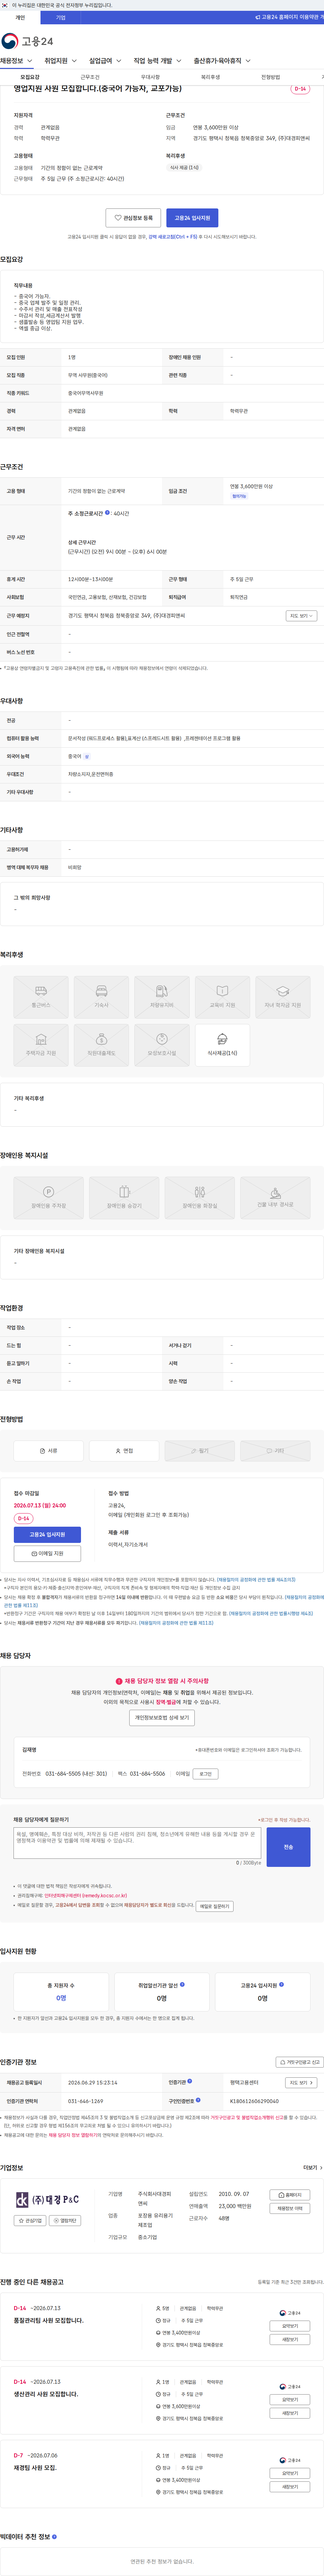Screen dimensions: 324x2576
Task: Click the 열린마당 button
Action: (x=65, y=2220)
